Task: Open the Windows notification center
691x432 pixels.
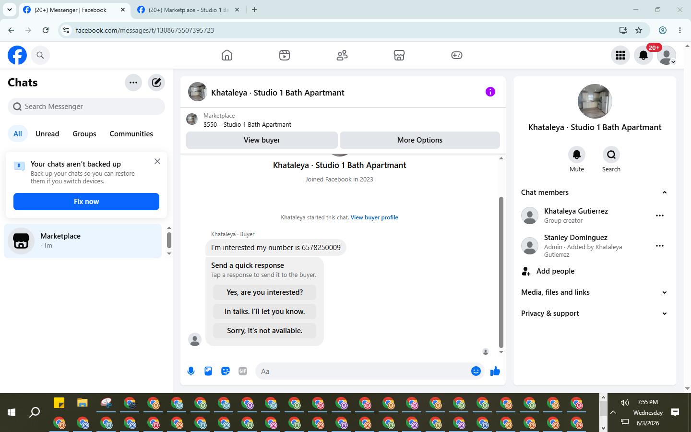Action: [x=675, y=412]
